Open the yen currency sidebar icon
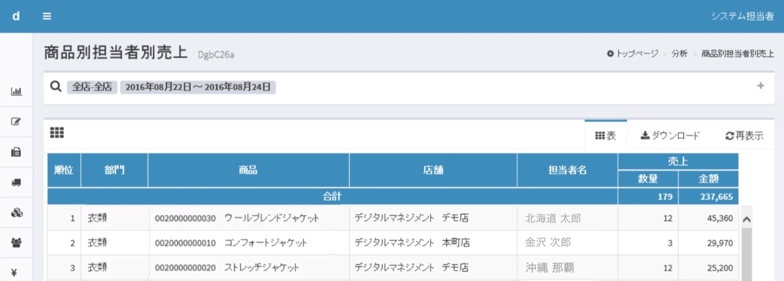Screen dimensions: 784x281 (x=14, y=273)
